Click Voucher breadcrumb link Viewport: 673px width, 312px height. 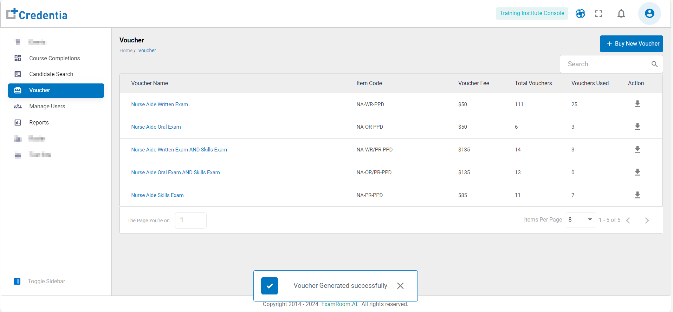point(147,50)
